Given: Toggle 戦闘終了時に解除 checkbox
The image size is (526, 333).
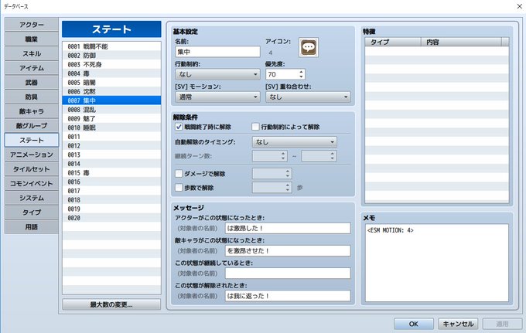Looking at the screenshot, I should pyautogui.click(x=179, y=127).
